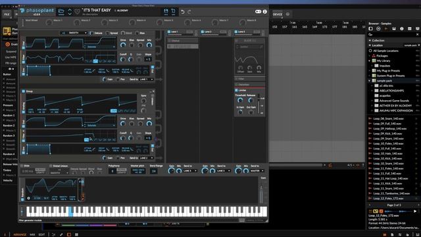Click the Cutoff knob in first filter module
The image size is (421, 237).
click(x=123, y=59)
